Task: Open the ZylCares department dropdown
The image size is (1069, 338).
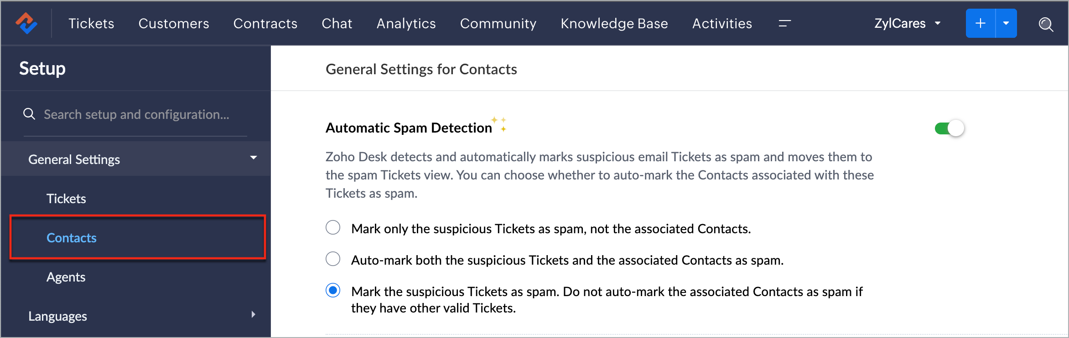Action: point(907,23)
